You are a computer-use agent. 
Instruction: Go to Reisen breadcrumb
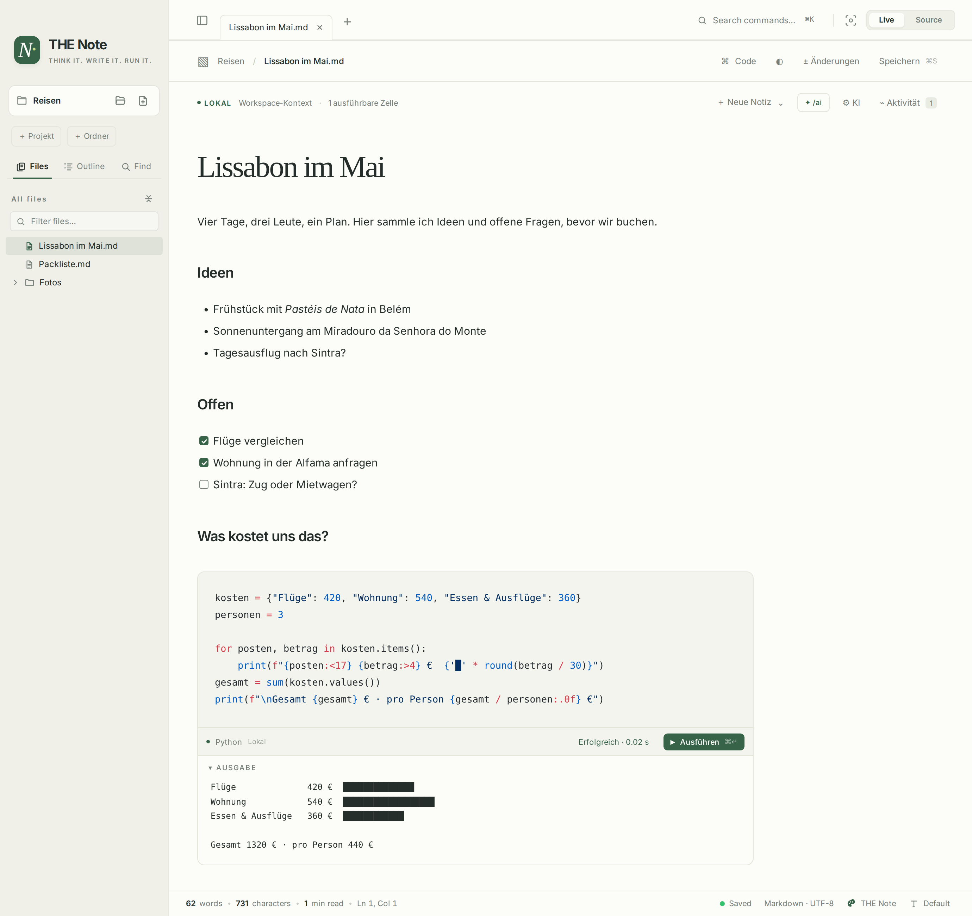coord(231,61)
